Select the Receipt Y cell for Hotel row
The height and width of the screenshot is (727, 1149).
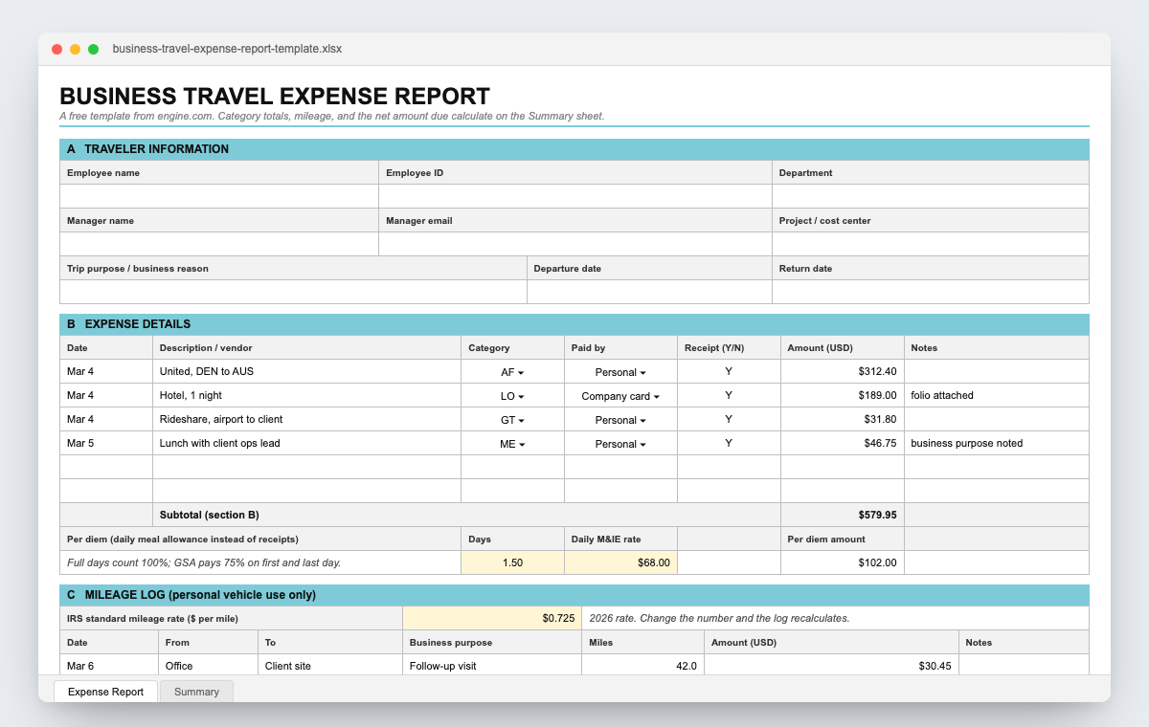[730, 395]
